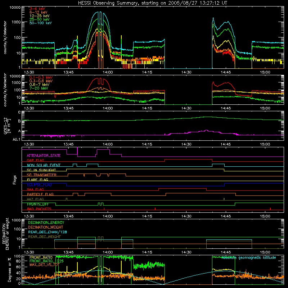The image size is (288, 288).
Task: Click the Absolute geomagnetic latitude label
Action: tap(249, 258)
